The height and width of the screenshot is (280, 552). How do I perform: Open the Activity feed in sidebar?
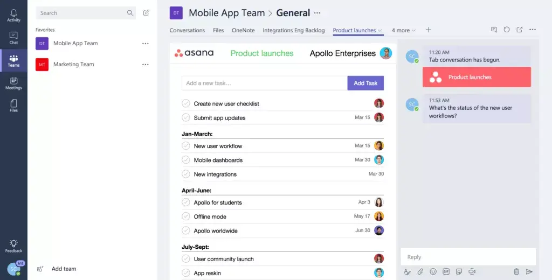tap(13, 16)
